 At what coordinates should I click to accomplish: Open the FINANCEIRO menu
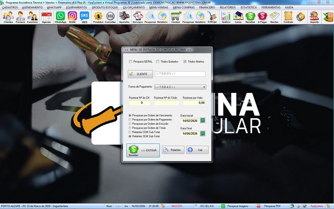tap(207, 7)
